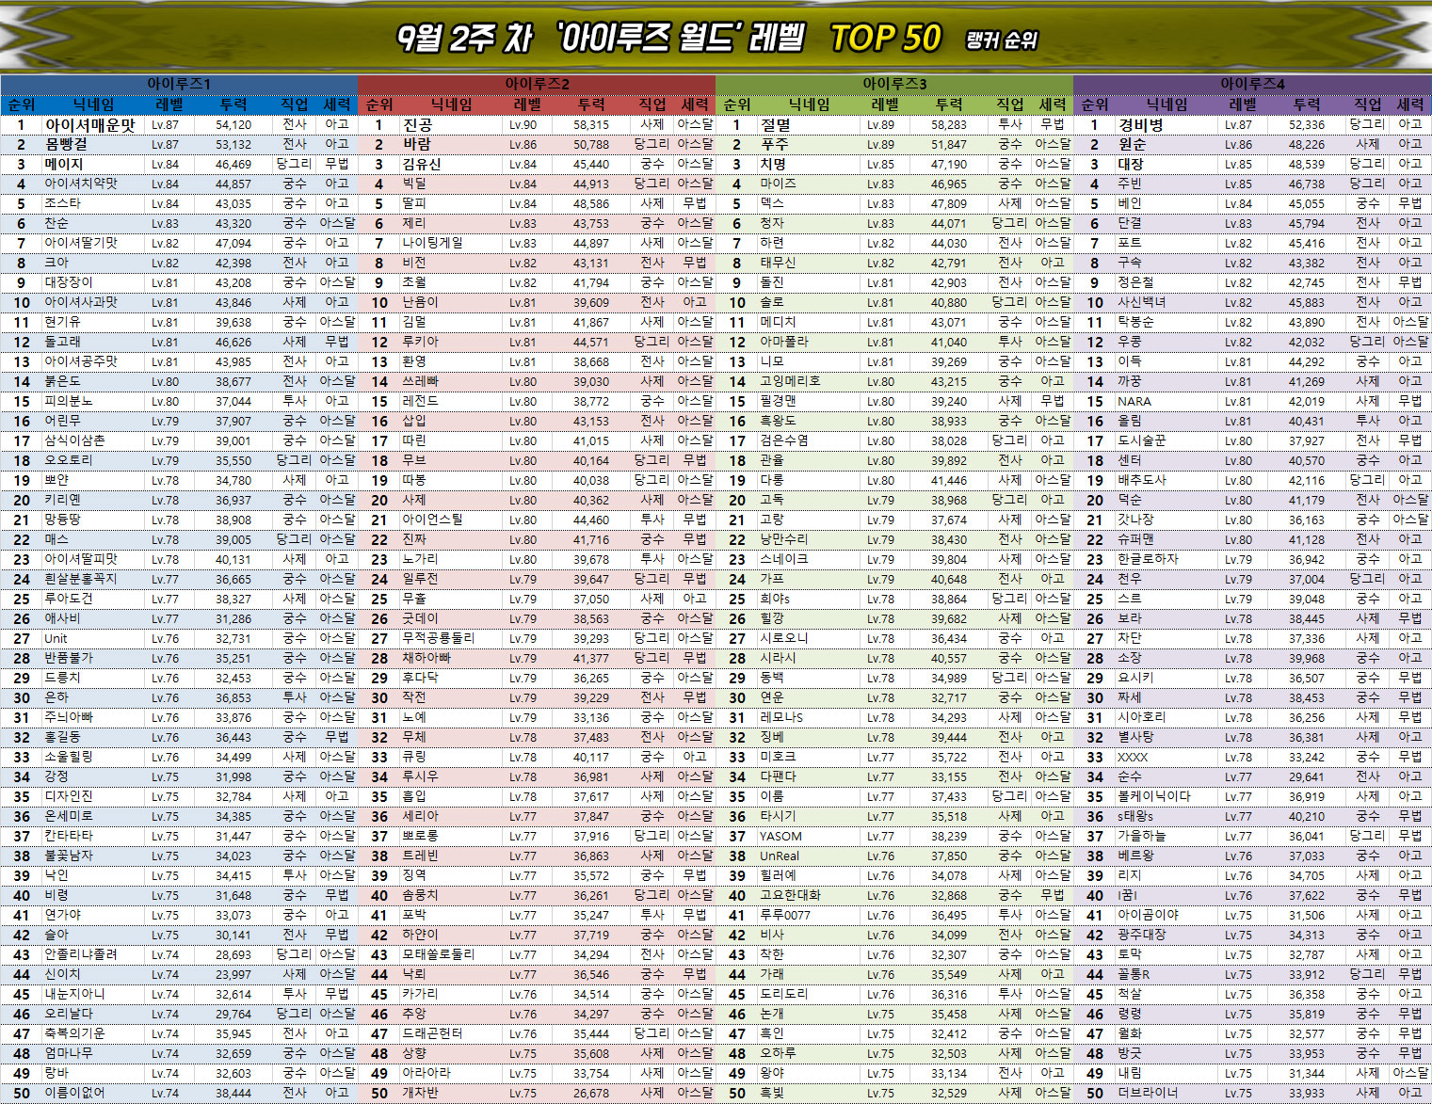Click the 랭커 순위 label in banner
Image resolution: width=1432 pixels, height=1104 pixels.
[1001, 40]
